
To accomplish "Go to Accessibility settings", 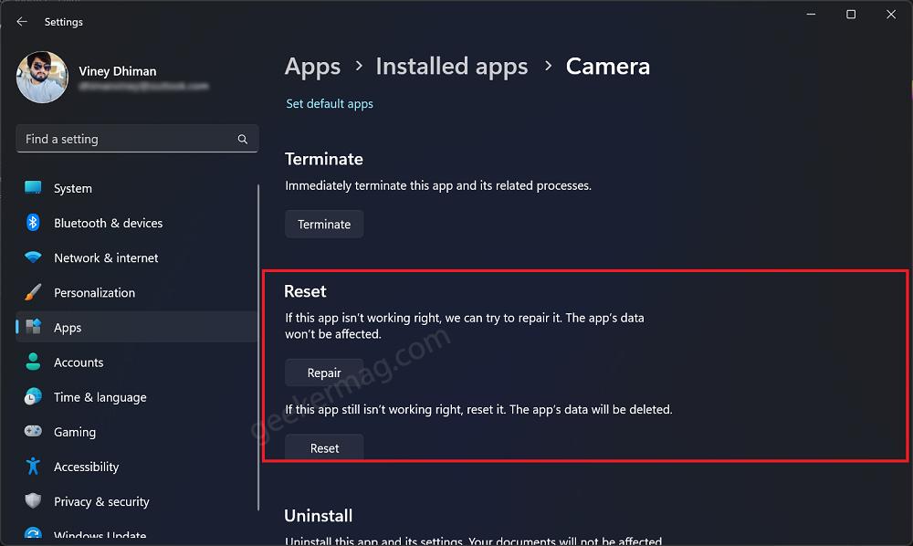I will [x=137, y=467].
